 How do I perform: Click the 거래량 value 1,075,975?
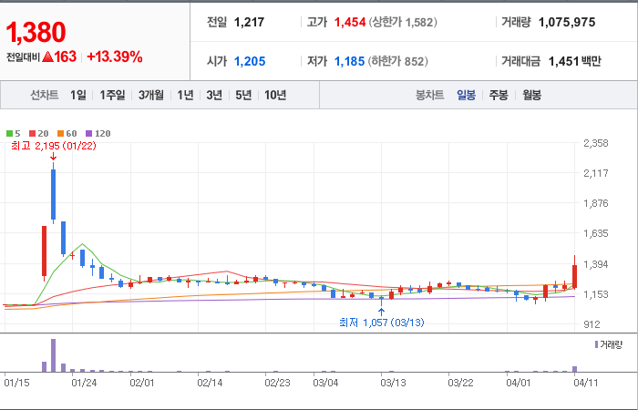[567, 22]
